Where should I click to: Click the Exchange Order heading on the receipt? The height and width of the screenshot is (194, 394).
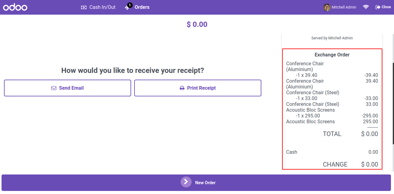pyautogui.click(x=332, y=55)
